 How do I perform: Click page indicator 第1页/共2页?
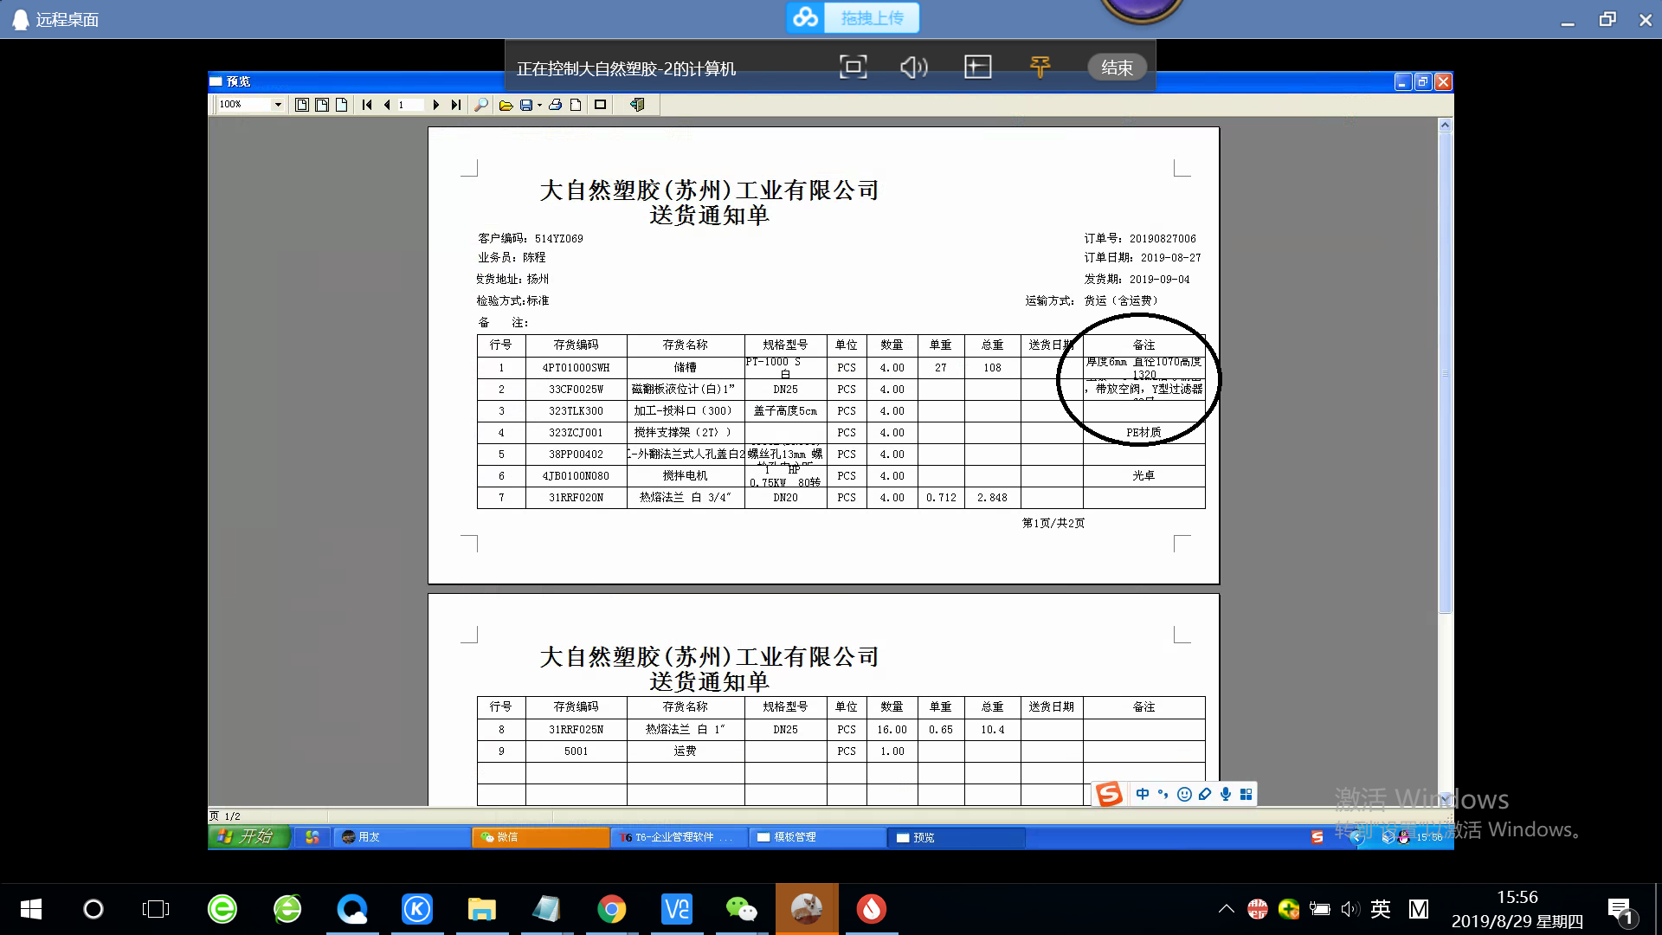tap(1053, 523)
